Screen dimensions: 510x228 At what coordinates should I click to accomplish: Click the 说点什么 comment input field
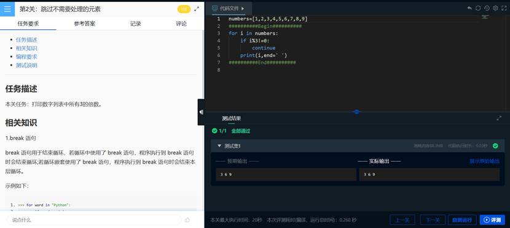(93, 220)
